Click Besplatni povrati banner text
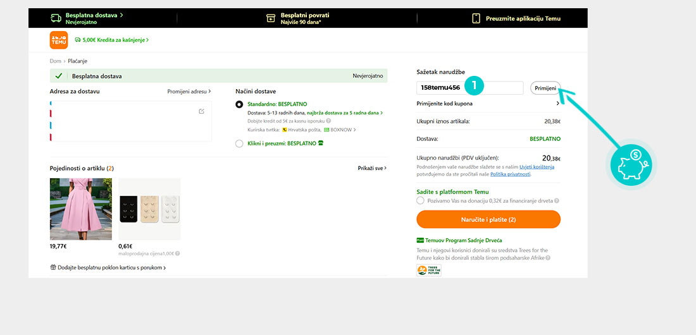Viewport: 696px width, 335px height. tap(305, 15)
